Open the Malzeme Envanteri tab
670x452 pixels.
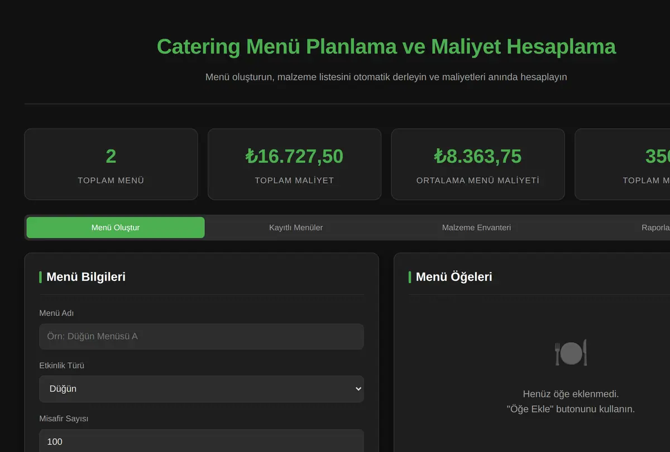click(476, 227)
